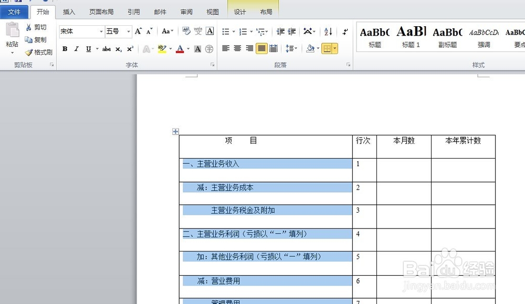Apply red font color
Viewport: 525px width, 304px height.
pyautogui.click(x=180, y=49)
